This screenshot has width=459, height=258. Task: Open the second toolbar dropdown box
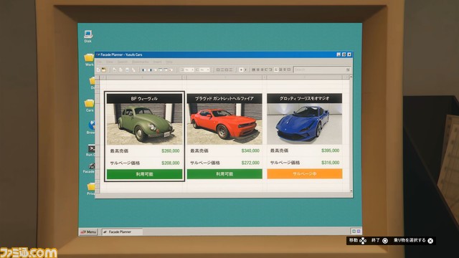[202, 70]
